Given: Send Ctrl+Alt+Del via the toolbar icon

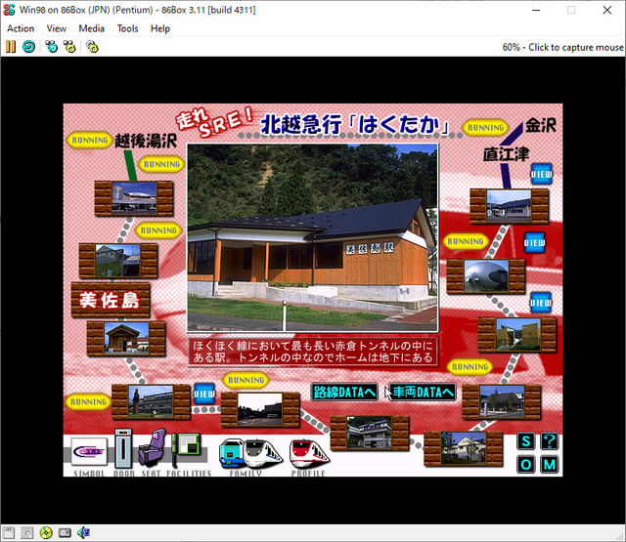Looking at the screenshot, I should coord(52,47).
